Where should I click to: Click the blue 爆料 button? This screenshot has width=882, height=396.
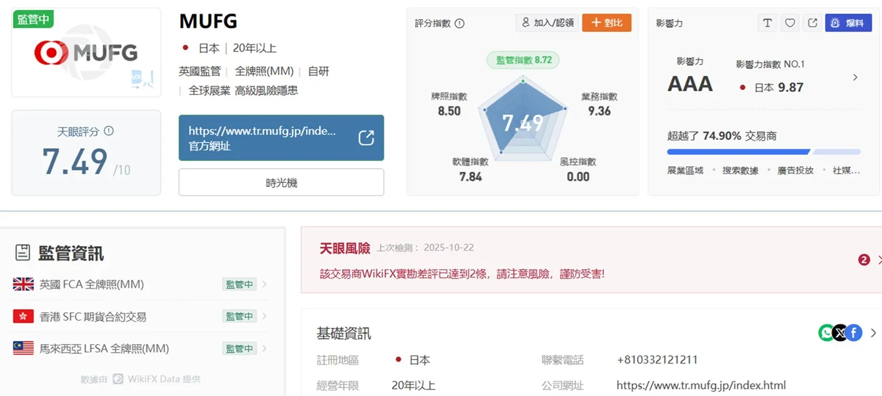(848, 22)
